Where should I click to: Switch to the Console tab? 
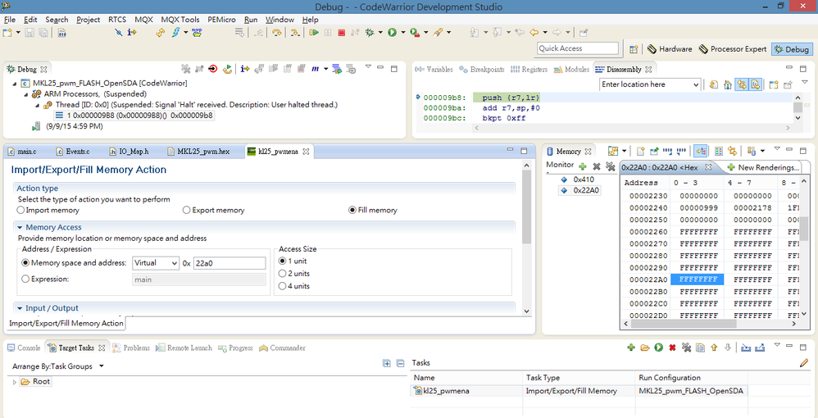pyautogui.click(x=24, y=348)
